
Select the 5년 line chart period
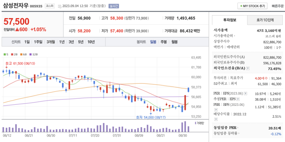point(81,42)
